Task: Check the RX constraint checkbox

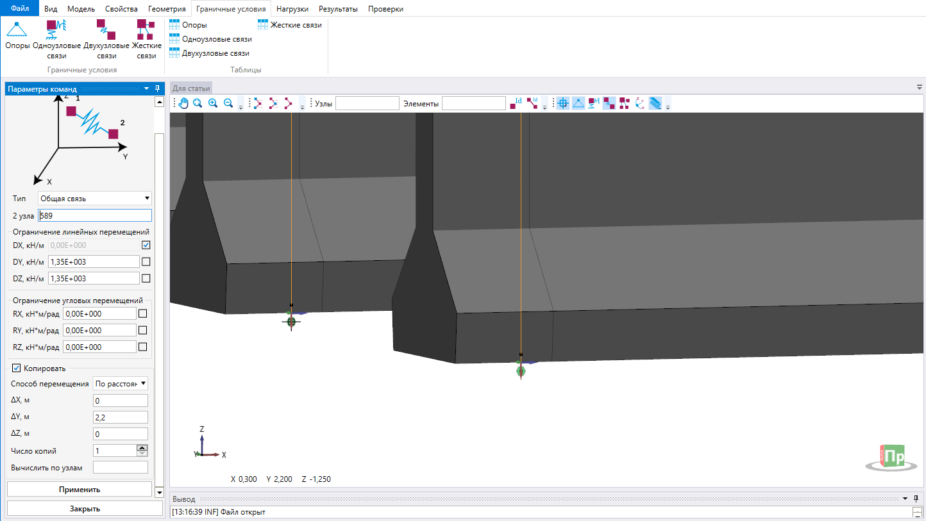Action: pyautogui.click(x=142, y=313)
